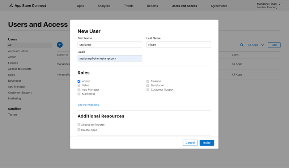Image resolution: width=289 pixels, height=168 pixels.
Task: Click All Apps in the marianne row
Action: 237,64
